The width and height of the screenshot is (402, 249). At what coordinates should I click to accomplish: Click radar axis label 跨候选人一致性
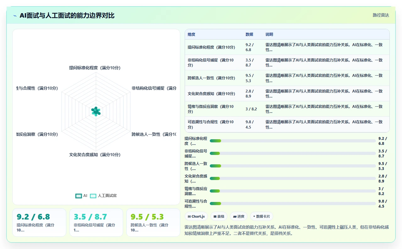click(x=154, y=134)
